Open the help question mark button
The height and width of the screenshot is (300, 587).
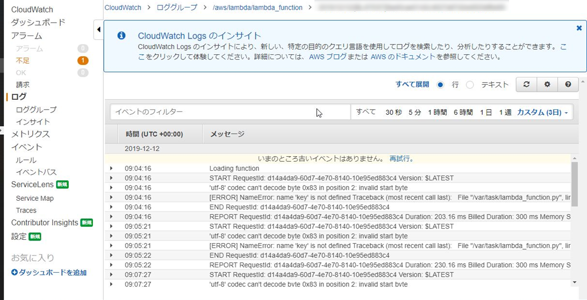(568, 85)
